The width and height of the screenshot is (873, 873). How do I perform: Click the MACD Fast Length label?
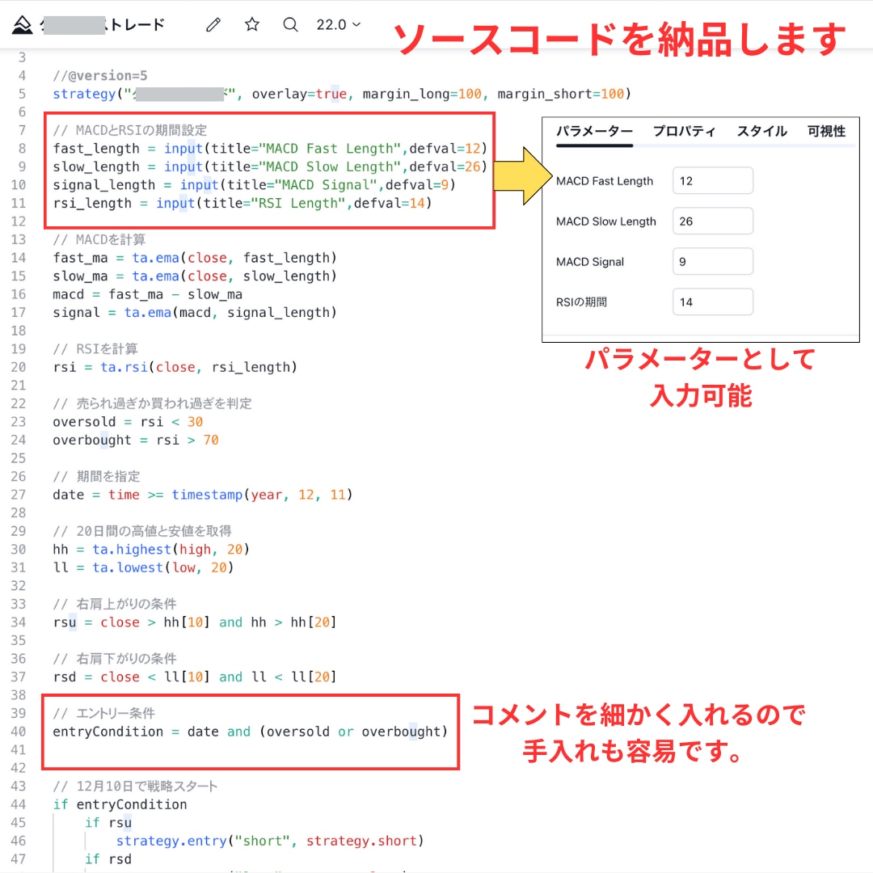(605, 181)
